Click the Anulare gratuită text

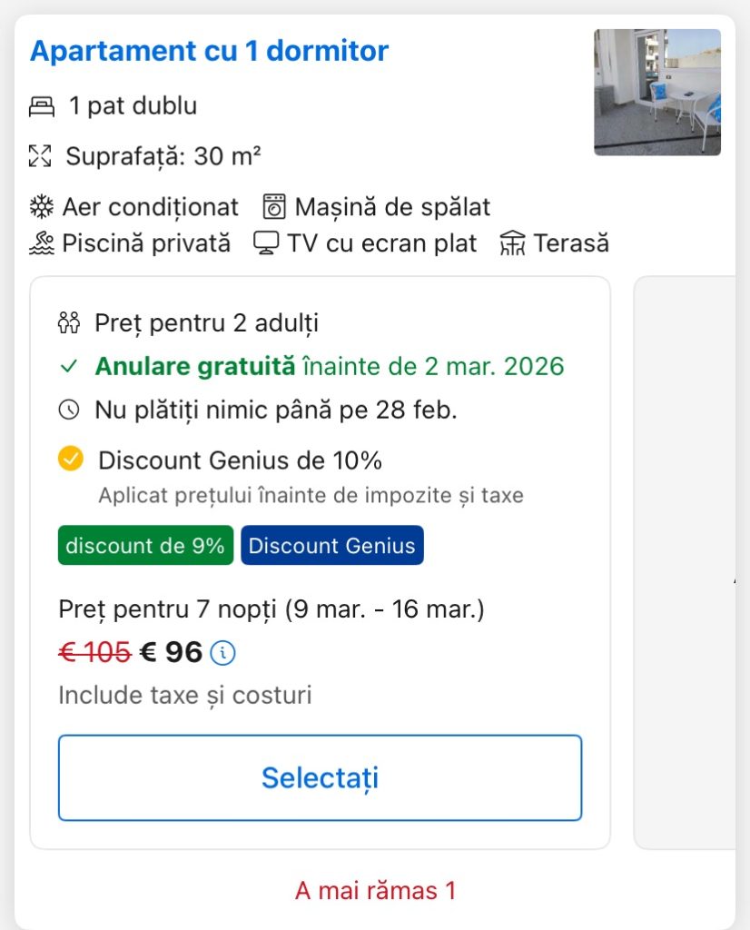(x=195, y=367)
